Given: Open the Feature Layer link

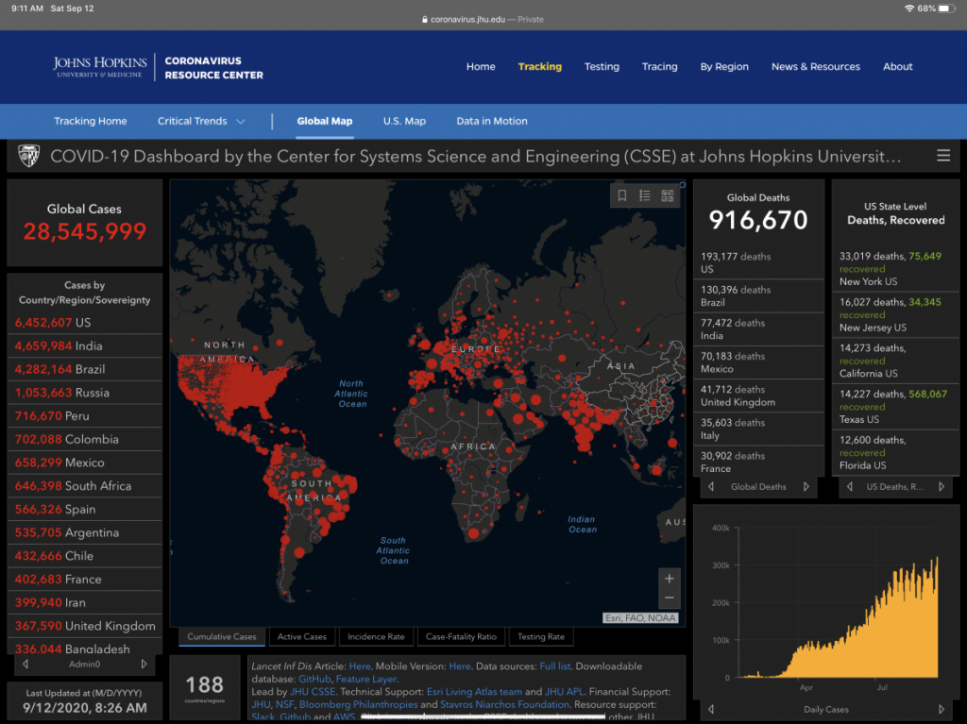Looking at the screenshot, I should click(x=366, y=679).
